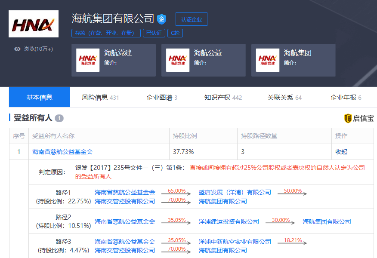Switch to the 风险信息 431 tab
377x258 pixels.
point(100,97)
